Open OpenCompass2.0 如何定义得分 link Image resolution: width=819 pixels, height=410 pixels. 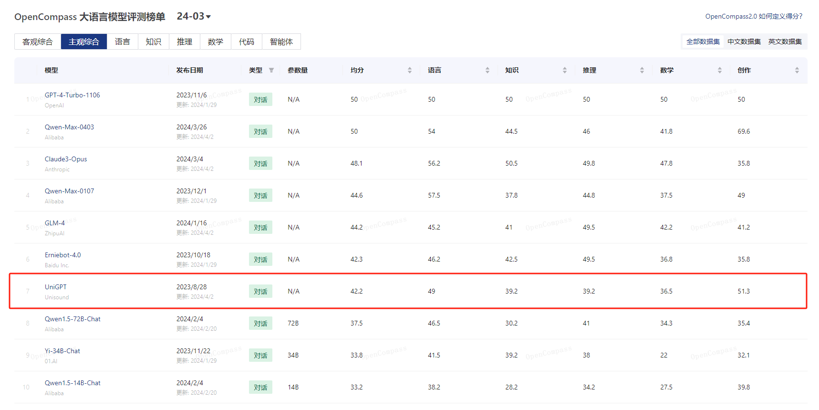754,16
